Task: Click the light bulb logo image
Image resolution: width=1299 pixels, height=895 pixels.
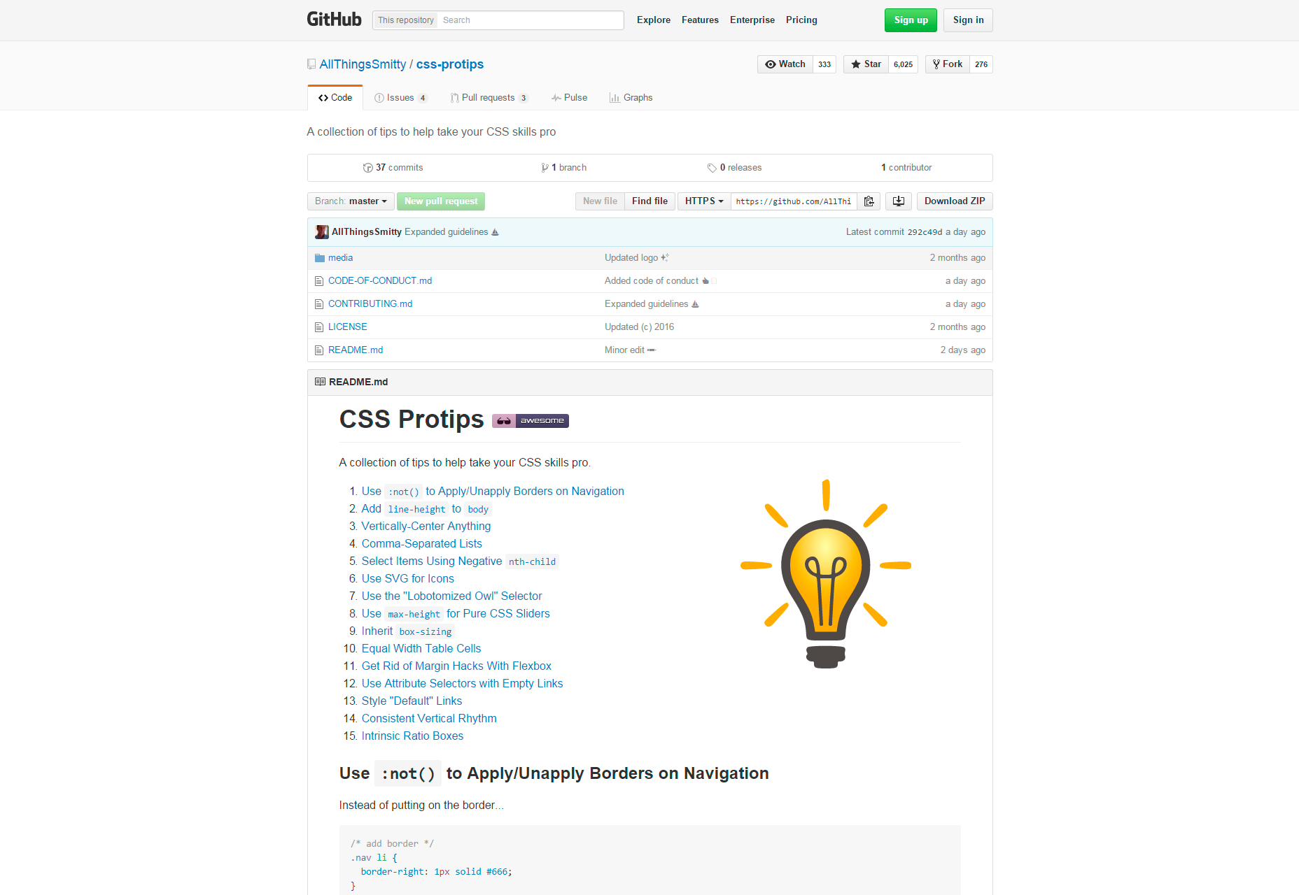Action: click(x=826, y=573)
